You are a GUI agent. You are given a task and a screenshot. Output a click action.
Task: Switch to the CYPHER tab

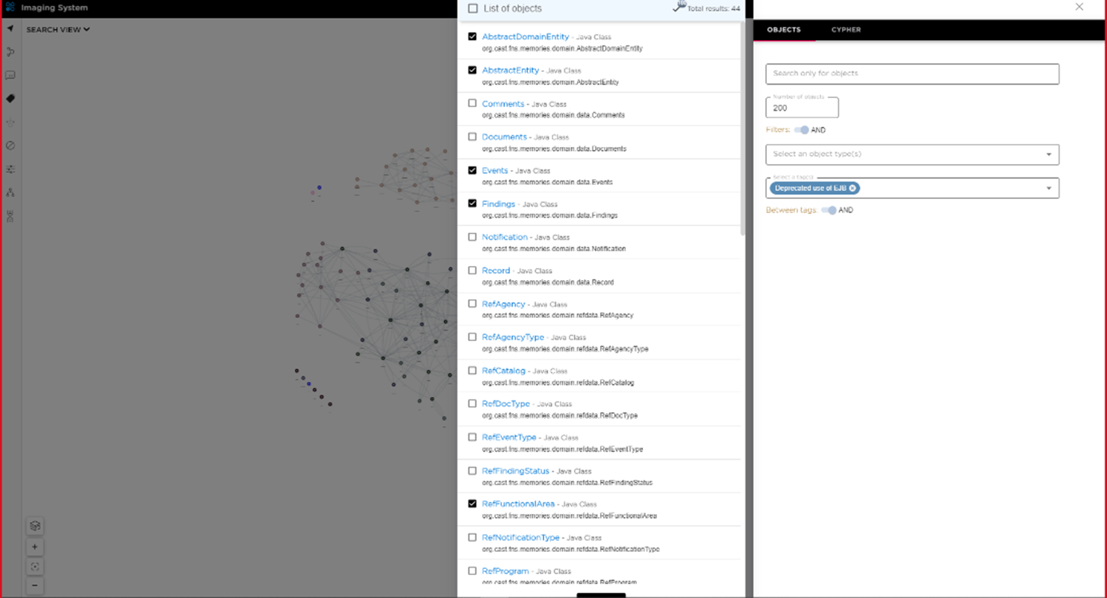click(846, 30)
